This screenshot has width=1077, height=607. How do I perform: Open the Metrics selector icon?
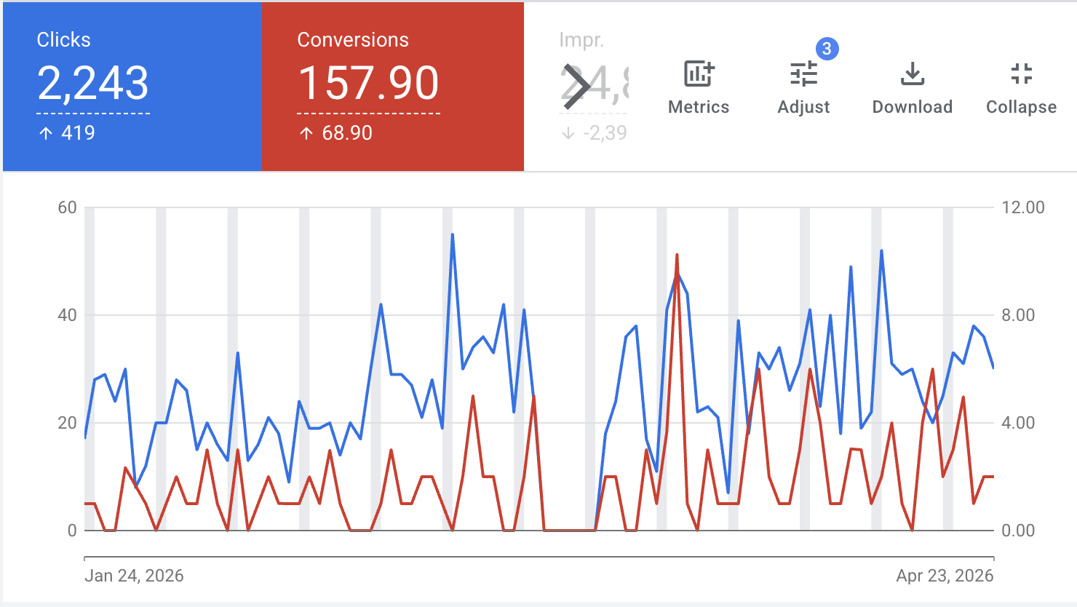(x=698, y=73)
